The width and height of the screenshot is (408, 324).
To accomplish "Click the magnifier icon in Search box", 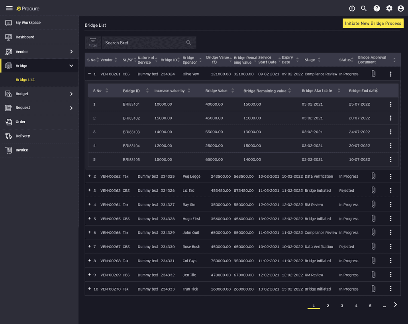I will (188, 43).
